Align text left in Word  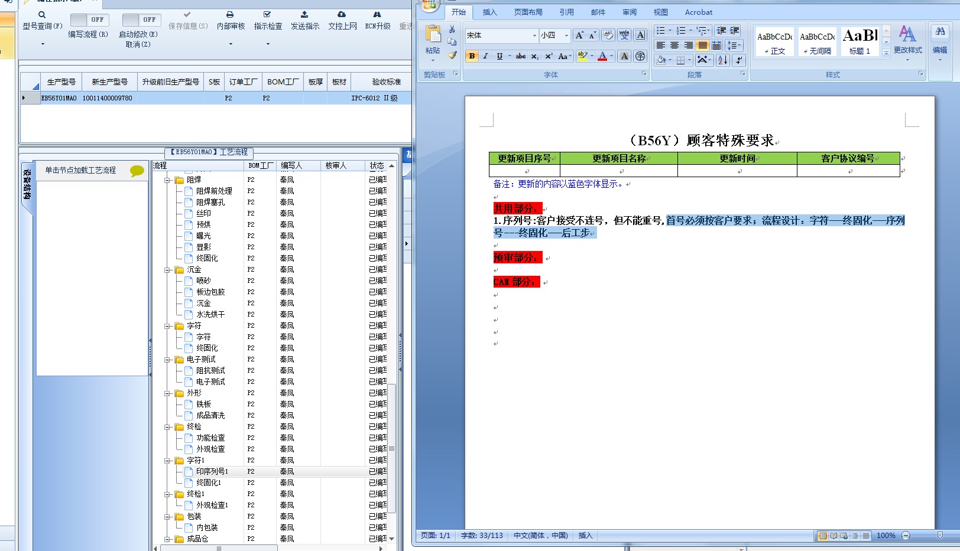[x=661, y=45]
